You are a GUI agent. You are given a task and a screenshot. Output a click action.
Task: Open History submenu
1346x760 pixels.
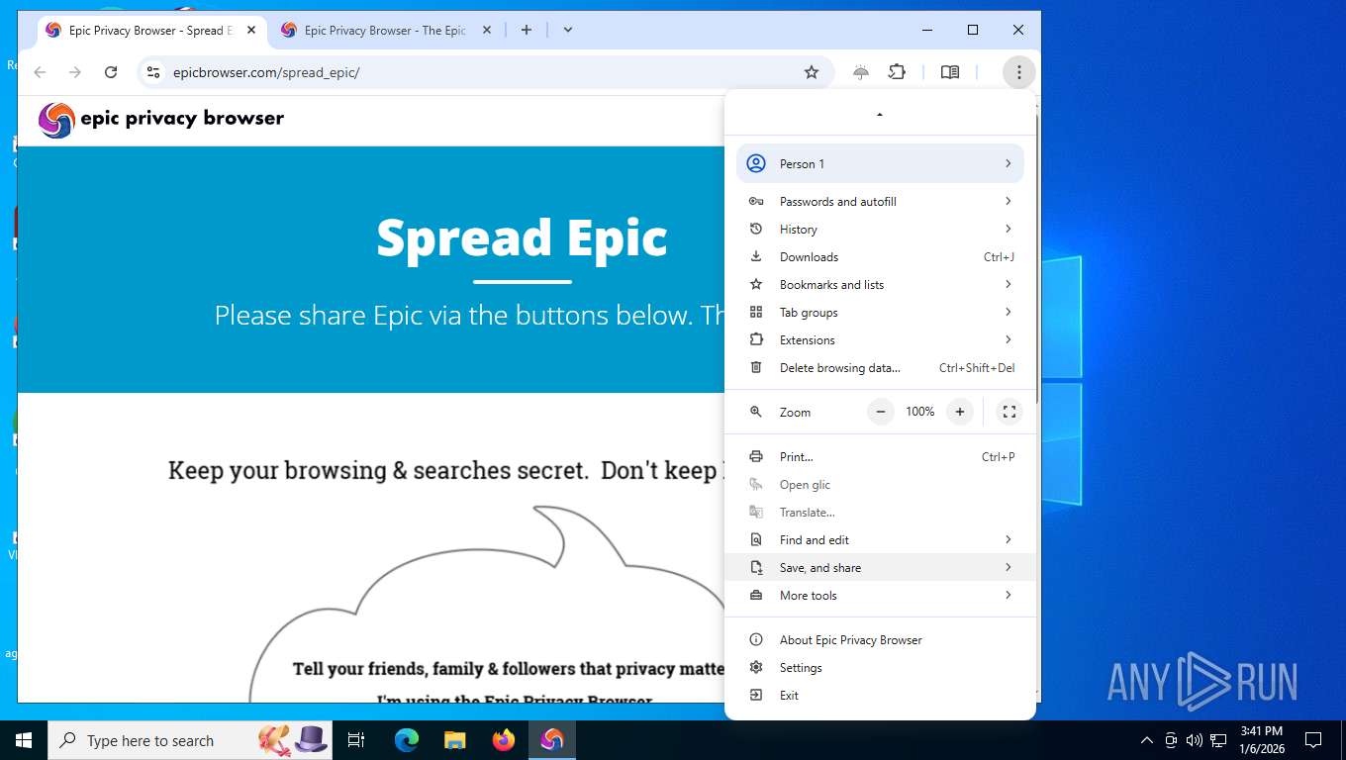pyautogui.click(x=880, y=229)
